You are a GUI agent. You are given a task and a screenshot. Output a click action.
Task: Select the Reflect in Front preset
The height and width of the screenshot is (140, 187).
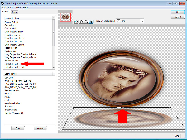click(x=11, y=64)
